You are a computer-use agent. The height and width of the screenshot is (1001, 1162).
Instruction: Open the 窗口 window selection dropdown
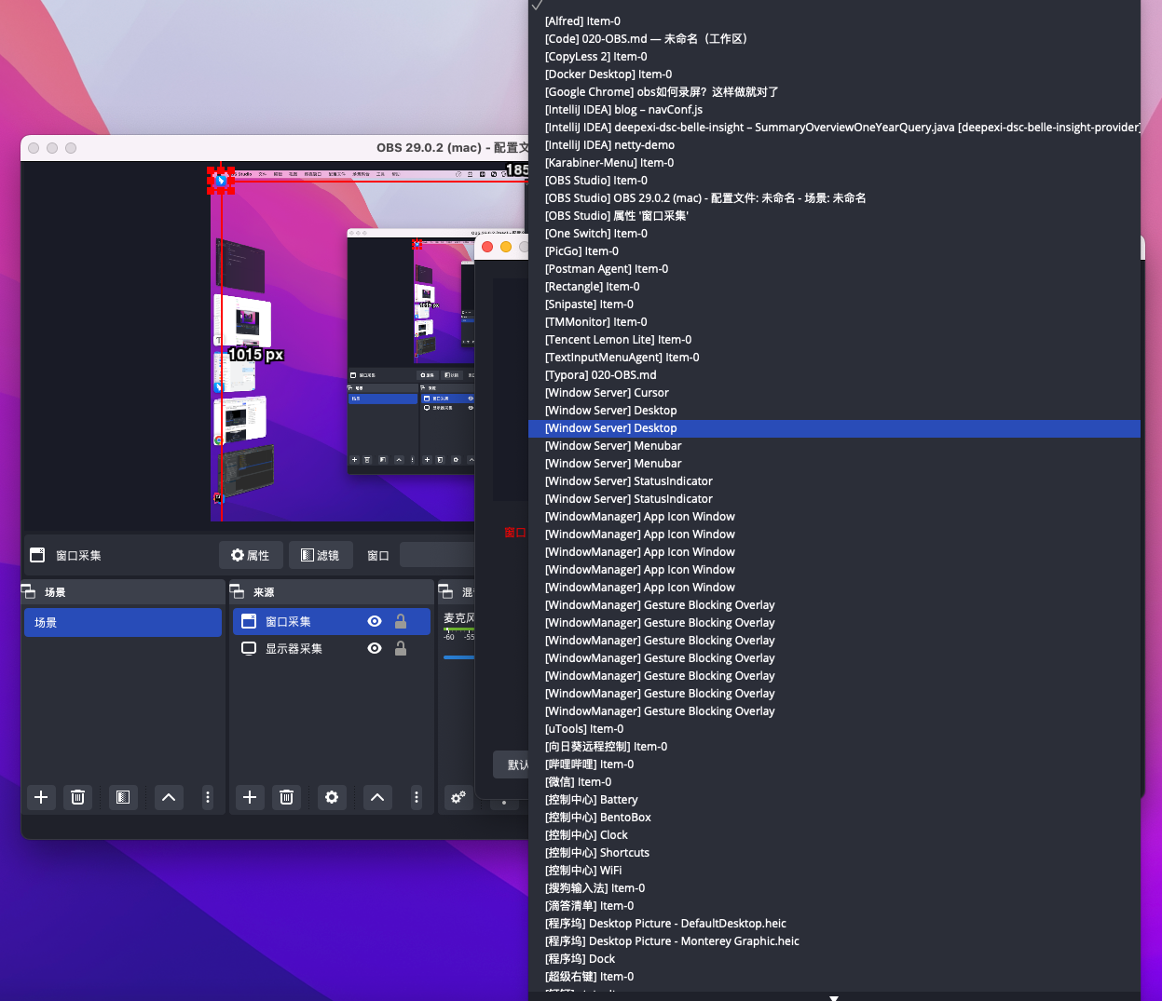pos(438,555)
